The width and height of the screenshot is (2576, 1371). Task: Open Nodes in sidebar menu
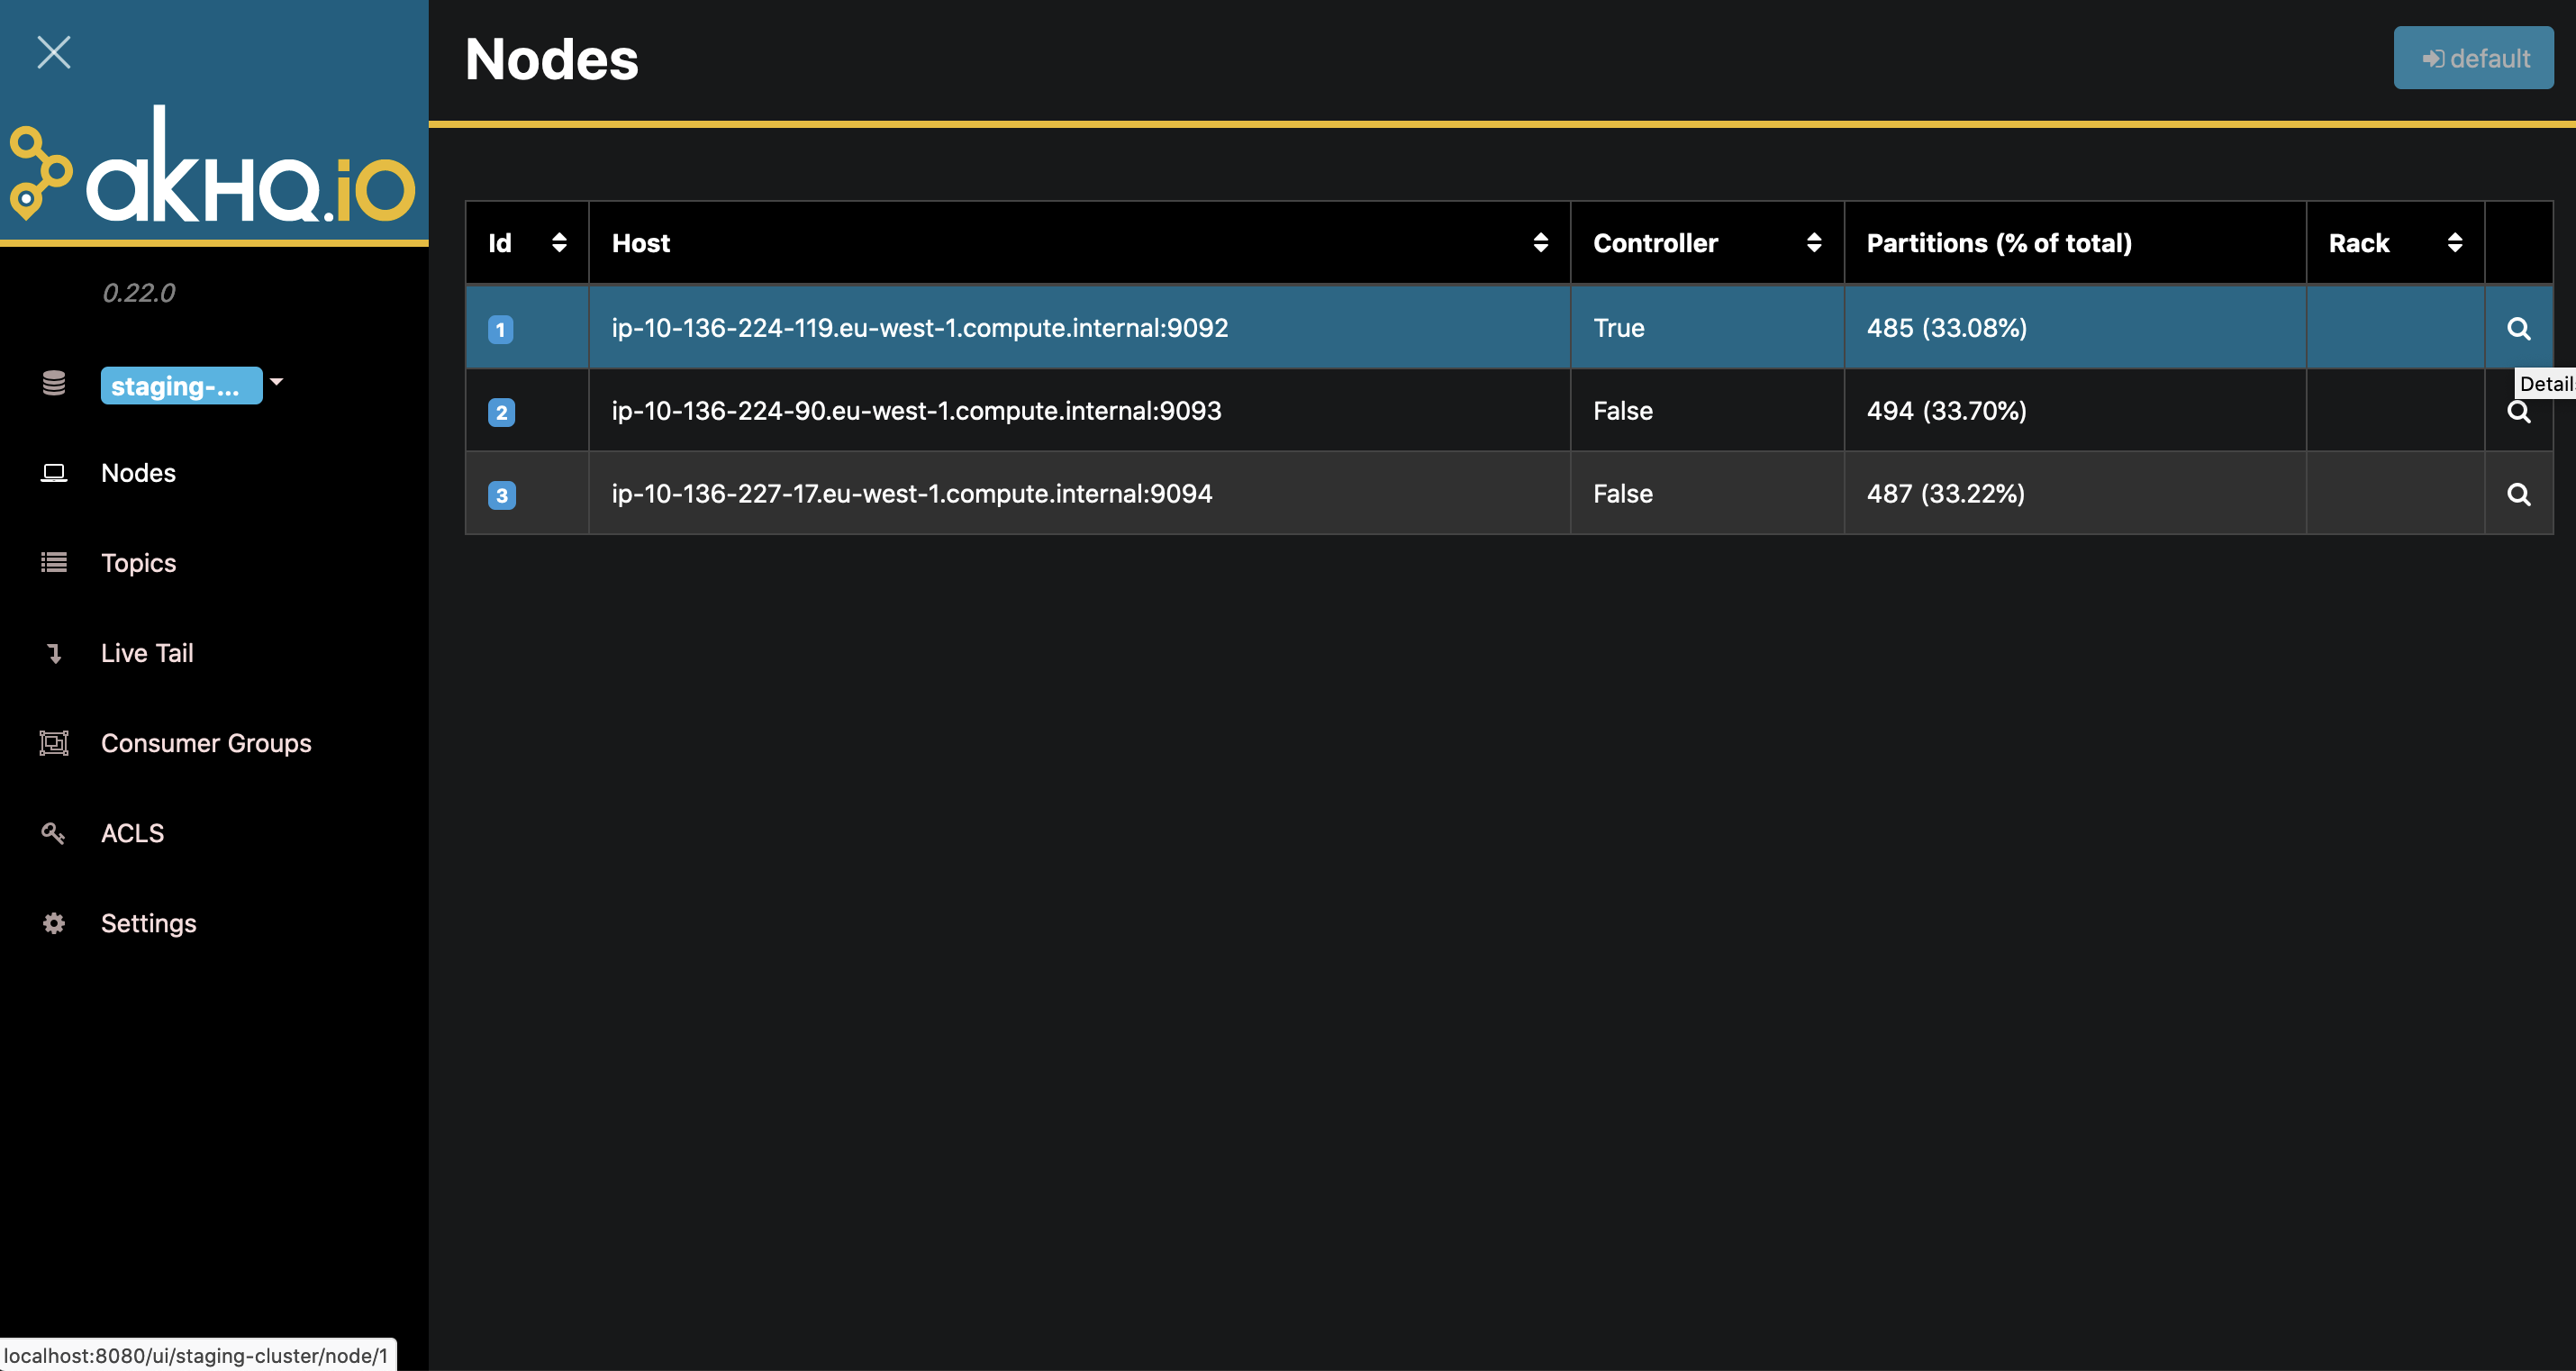[138, 473]
